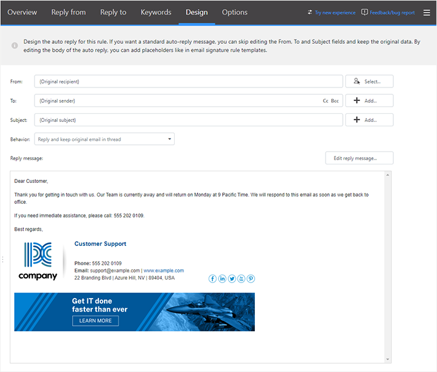Click the Edit reply message... button
The height and width of the screenshot is (372, 437).
point(359,158)
